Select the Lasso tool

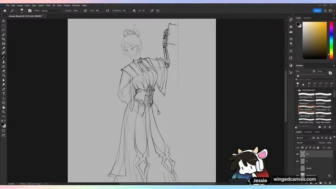pos(4,30)
